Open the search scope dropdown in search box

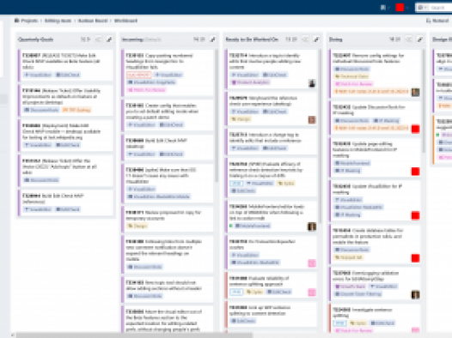(x=422, y=8)
